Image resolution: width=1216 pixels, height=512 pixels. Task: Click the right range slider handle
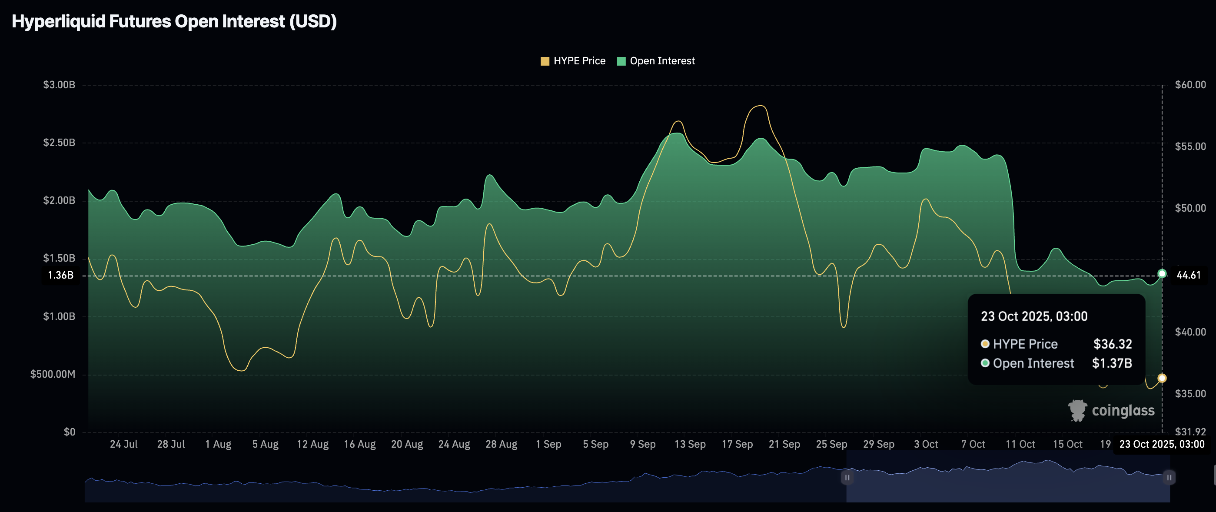pos(1169,478)
